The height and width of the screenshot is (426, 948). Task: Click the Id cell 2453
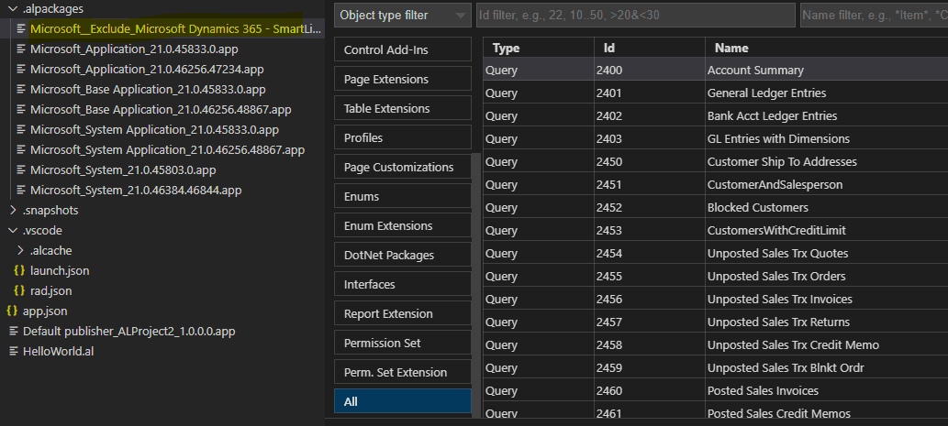pos(650,231)
